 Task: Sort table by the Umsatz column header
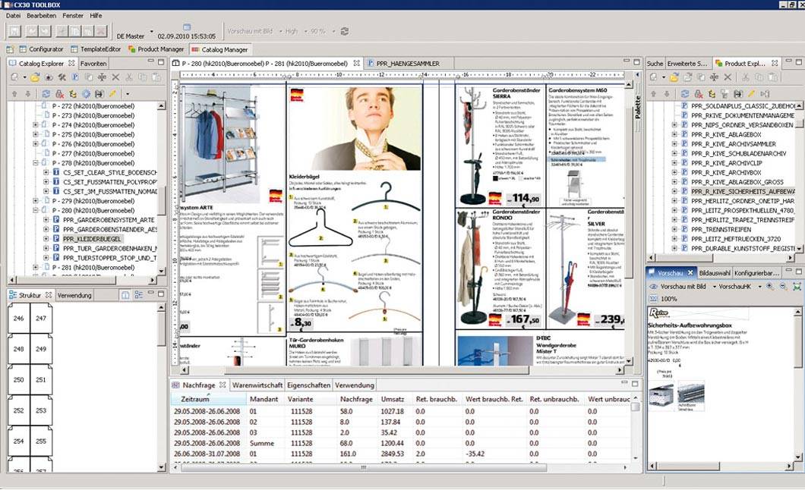tap(392, 399)
